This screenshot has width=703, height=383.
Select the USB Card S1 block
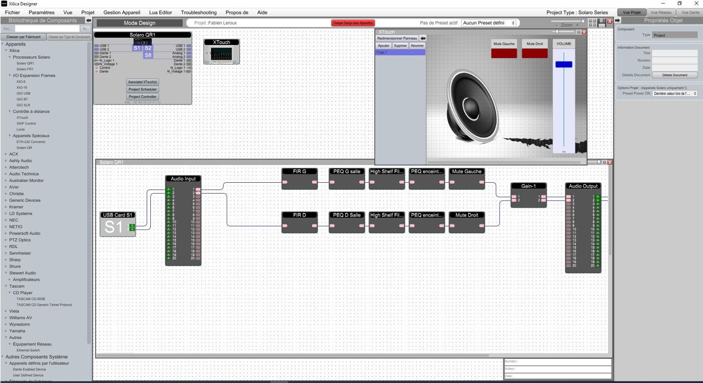click(x=118, y=224)
